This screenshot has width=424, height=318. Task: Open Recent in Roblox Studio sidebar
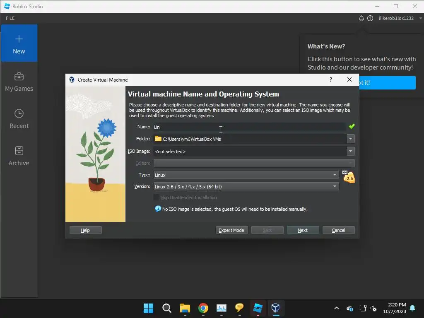[19, 118]
